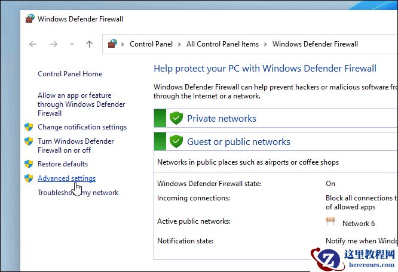
Task: Select the Windows Defender Firewall breadcrumb
Action: (x=315, y=44)
